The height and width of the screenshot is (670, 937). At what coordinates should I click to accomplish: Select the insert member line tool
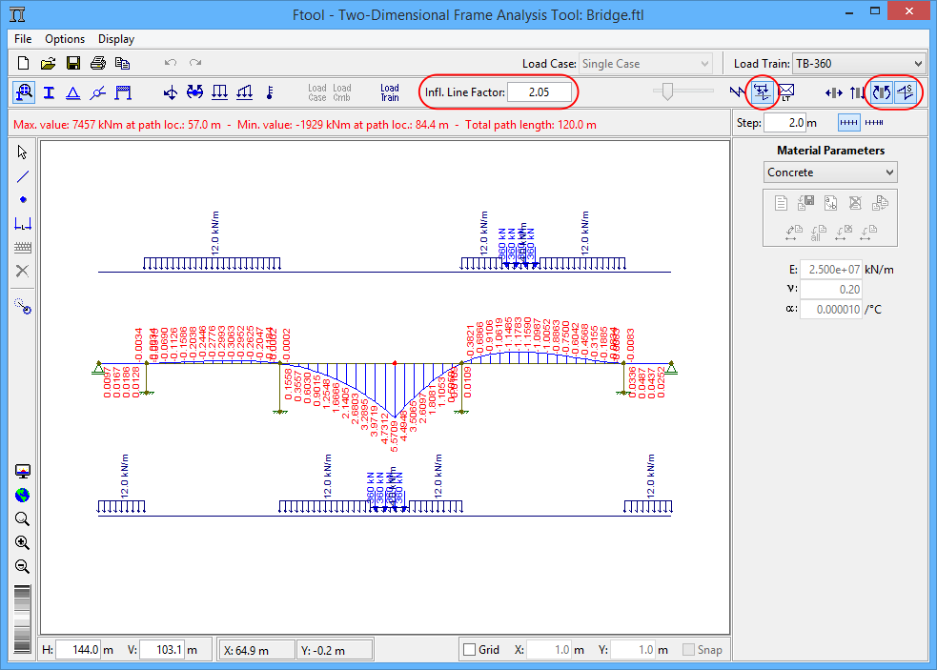click(x=23, y=176)
